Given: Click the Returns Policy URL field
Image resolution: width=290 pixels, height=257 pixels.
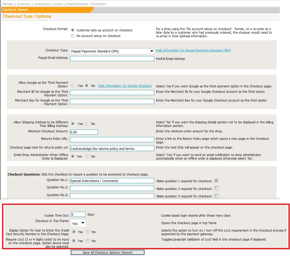Looking at the screenshot, I should 112,139.
